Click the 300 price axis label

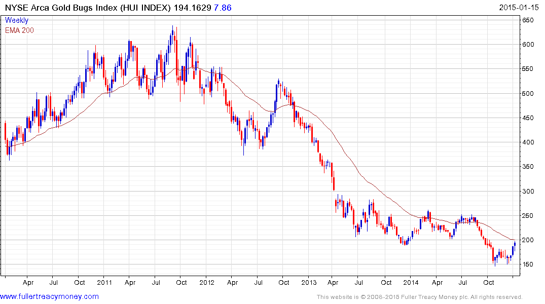[x=528, y=191]
